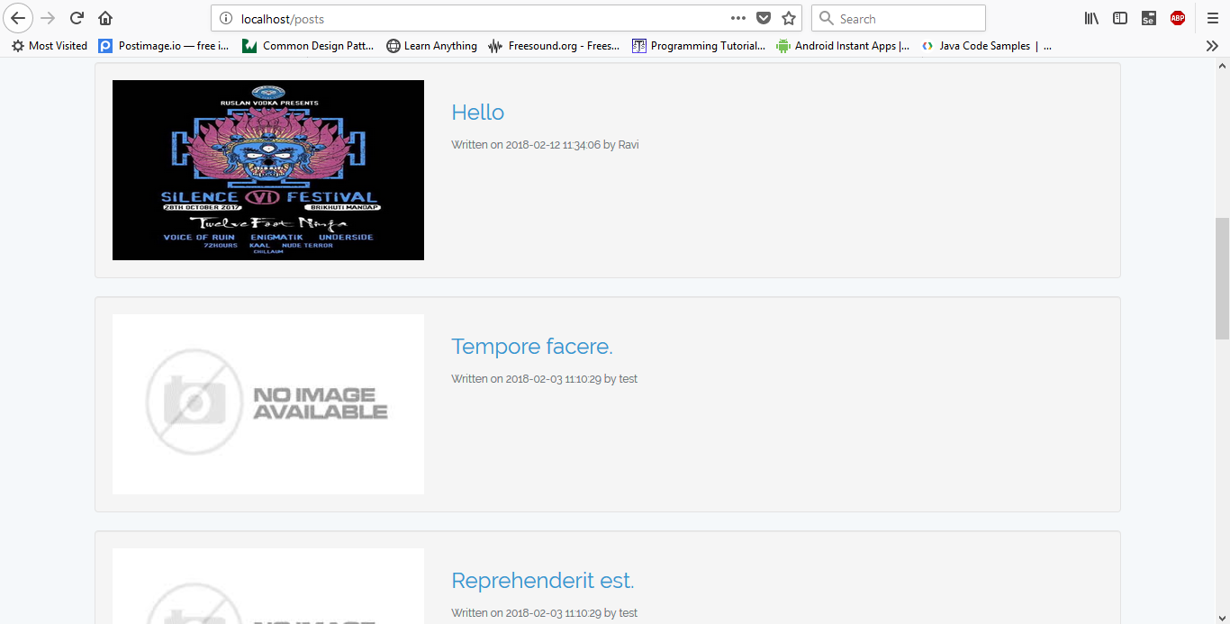The width and height of the screenshot is (1230, 624).
Task: Show more bookmarks chevron
Action: pos(1212,46)
